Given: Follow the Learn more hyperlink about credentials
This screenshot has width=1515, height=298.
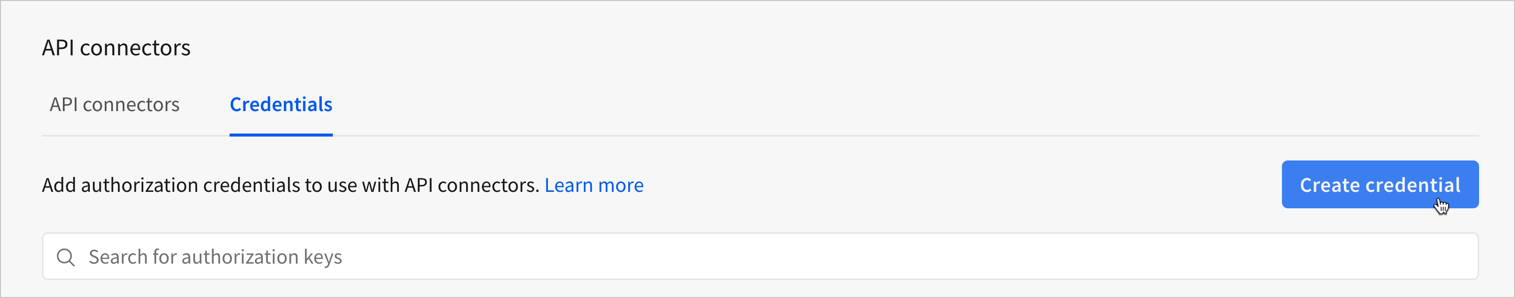Looking at the screenshot, I should [595, 184].
